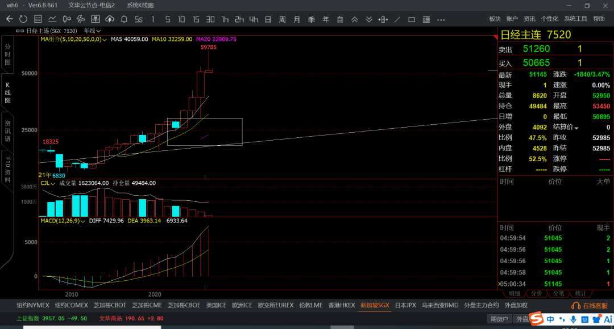614x329 pixels.
Task: Switch to the 明细 tab
Action: click(515, 293)
